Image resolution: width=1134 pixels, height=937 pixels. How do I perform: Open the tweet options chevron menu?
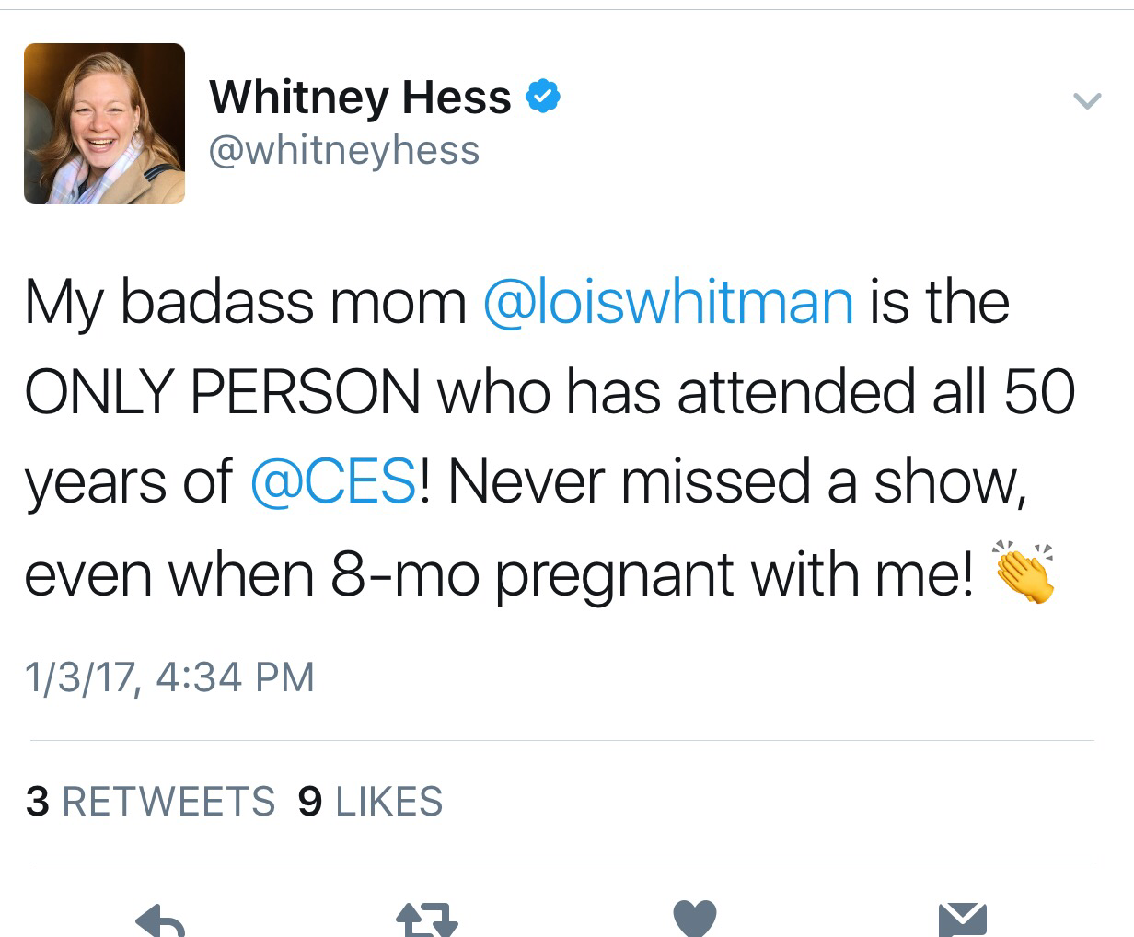tap(1087, 100)
